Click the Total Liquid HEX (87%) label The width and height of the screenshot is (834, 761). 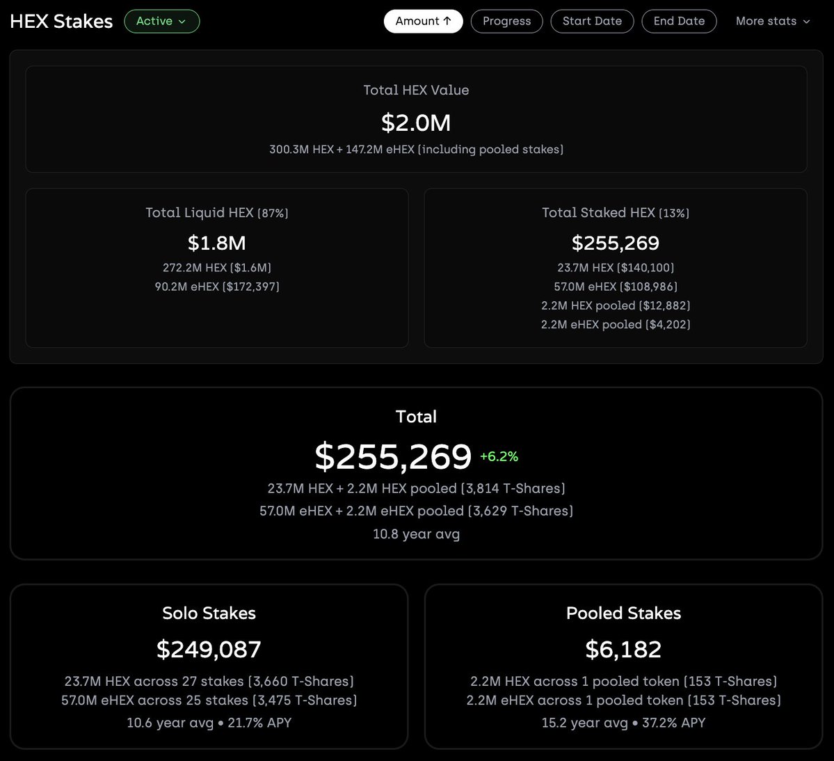click(217, 213)
